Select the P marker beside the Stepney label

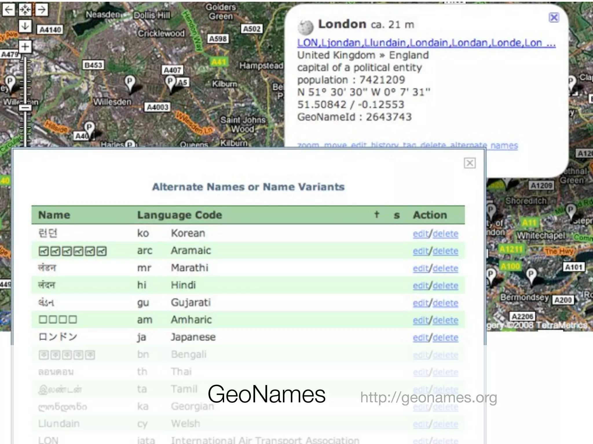click(571, 212)
